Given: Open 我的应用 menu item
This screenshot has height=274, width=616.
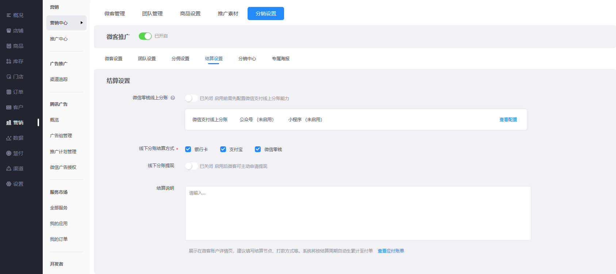Looking at the screenshot, I should click(59, 224).
